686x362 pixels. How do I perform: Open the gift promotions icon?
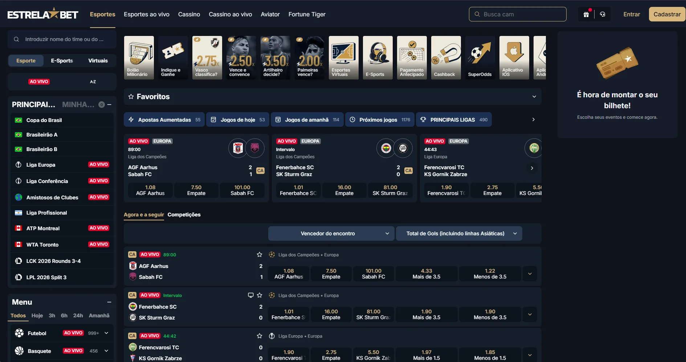pyautogui.click(x=586, y=15)
